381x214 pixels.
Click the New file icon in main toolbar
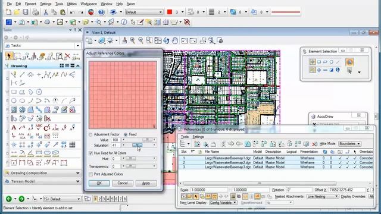coord(8,12)
